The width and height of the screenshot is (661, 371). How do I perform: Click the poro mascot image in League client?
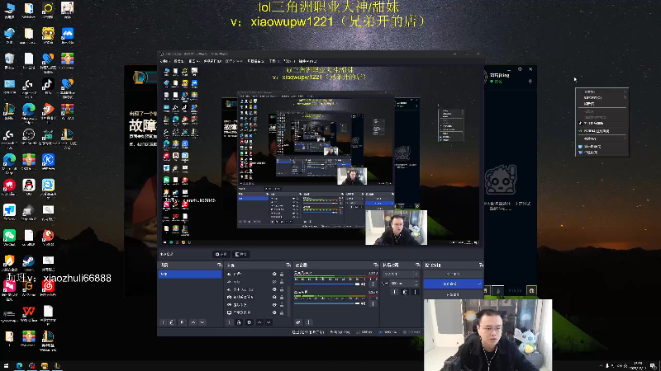point(501,180)
